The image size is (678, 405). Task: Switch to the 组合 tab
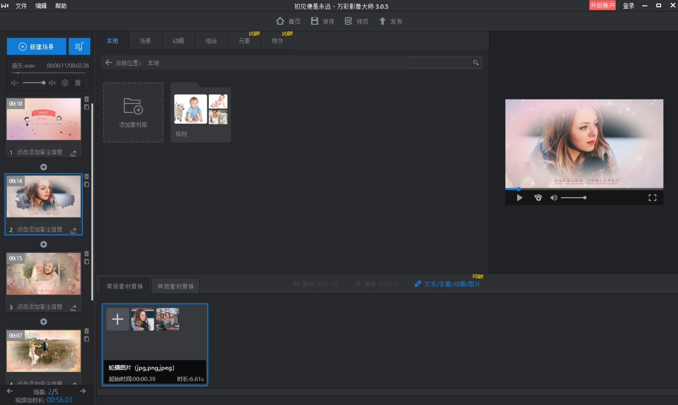pos(211,41)
